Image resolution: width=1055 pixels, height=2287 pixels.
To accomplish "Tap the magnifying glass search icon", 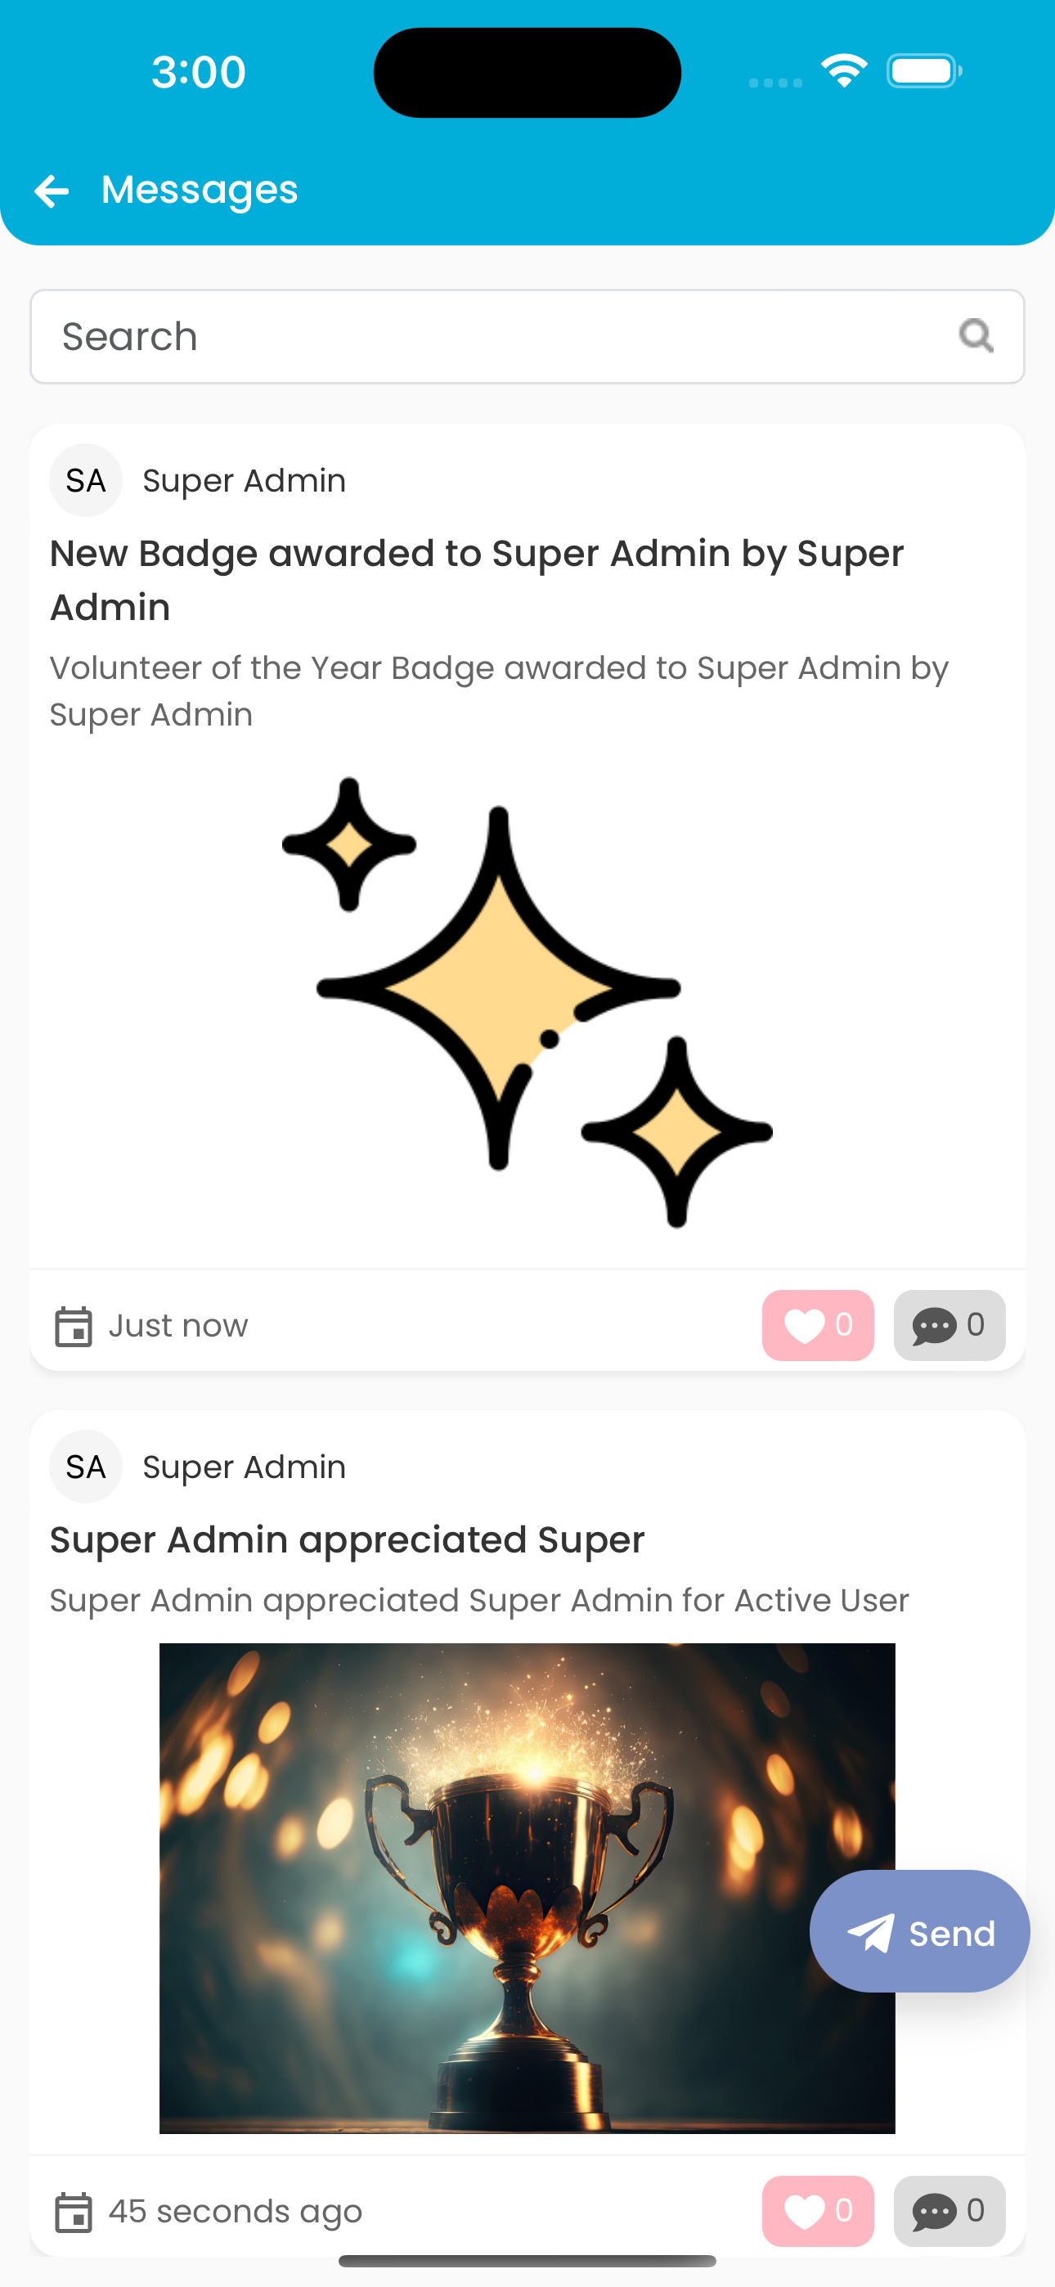I will [976, 336].
